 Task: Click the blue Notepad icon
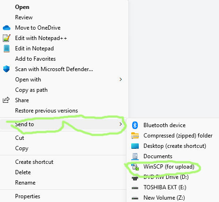click(7, 48)
